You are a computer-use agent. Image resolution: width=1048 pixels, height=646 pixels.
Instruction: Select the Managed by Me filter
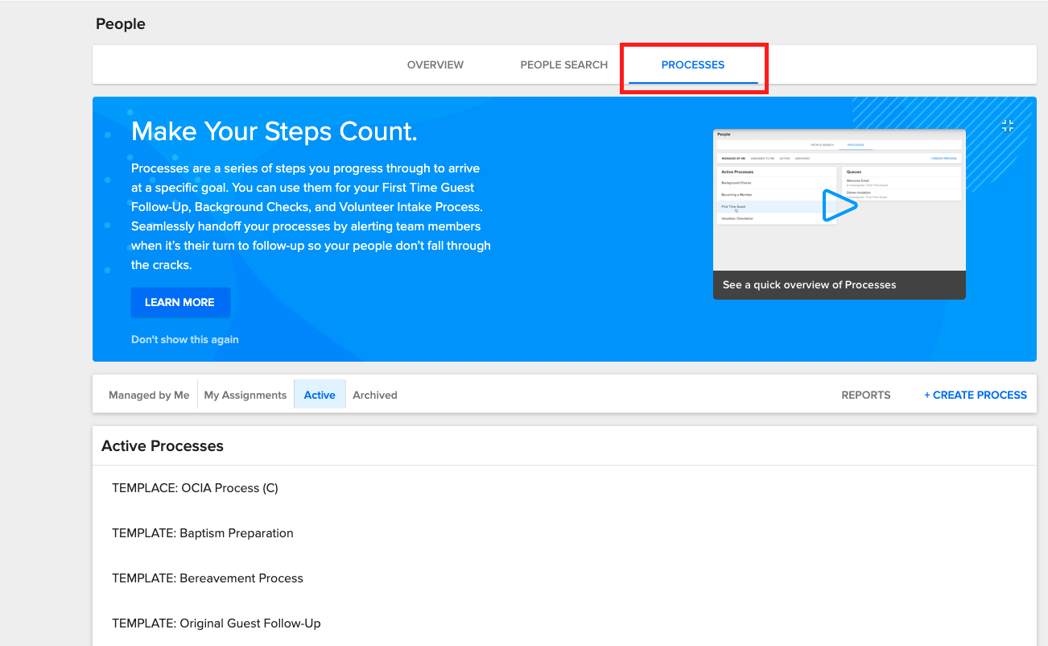point(149,395)
